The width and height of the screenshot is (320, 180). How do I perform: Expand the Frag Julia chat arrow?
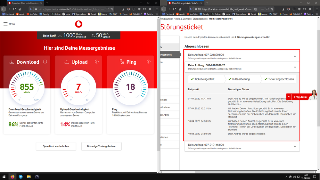pyautogui.click(x=289, y=97)
